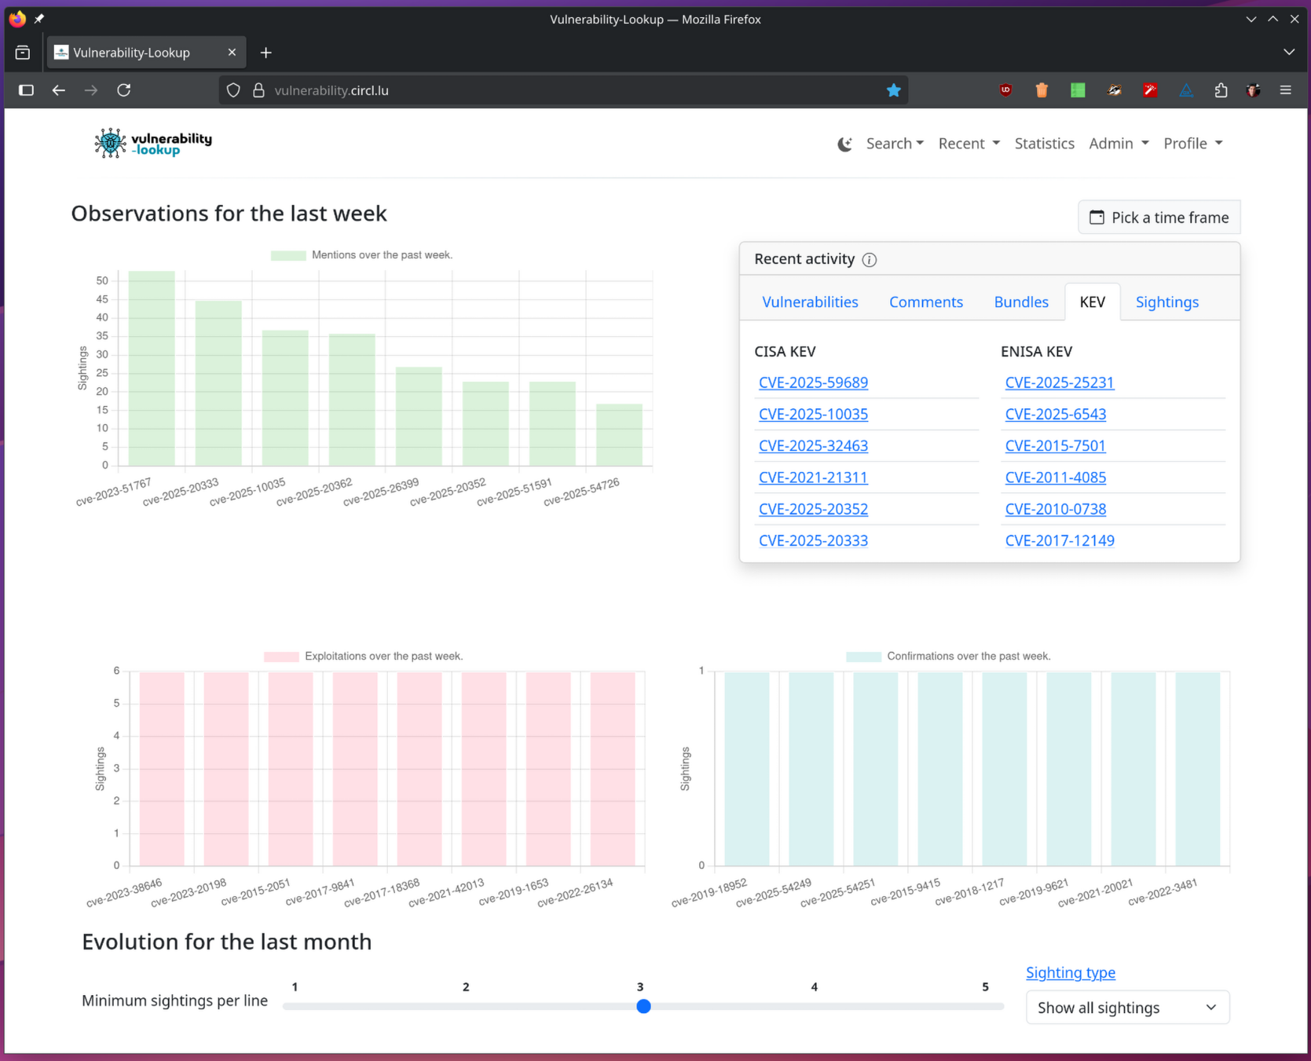Screen dimensions: 1311x1061
Task: Bookmark star icon in address bar
Action: click(x=893, y=90)
